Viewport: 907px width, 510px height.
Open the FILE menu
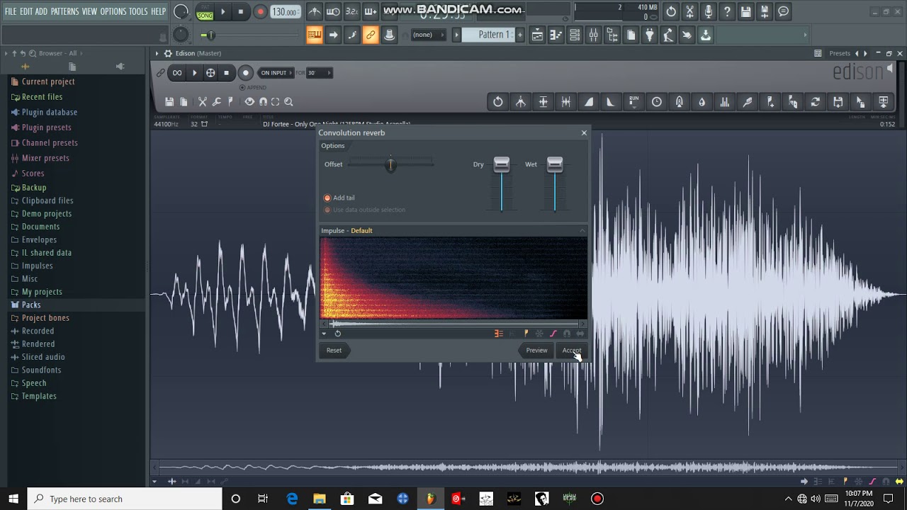pos(11,11)
